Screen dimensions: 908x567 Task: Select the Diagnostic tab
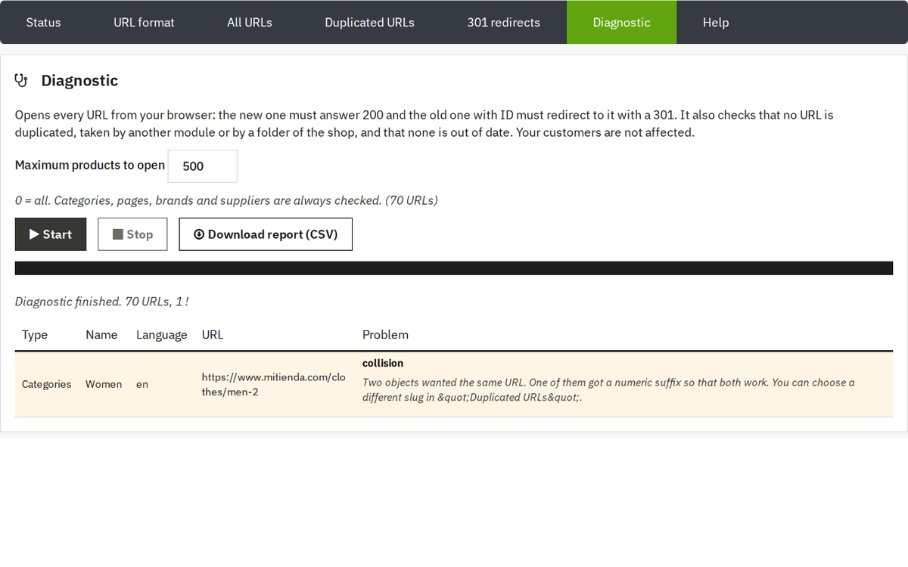(x=621, y=22)
